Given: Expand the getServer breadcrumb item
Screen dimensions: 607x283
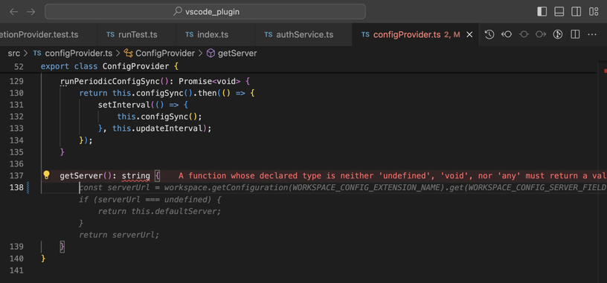Looking at the screenshot, I should [x=231, y=53].
